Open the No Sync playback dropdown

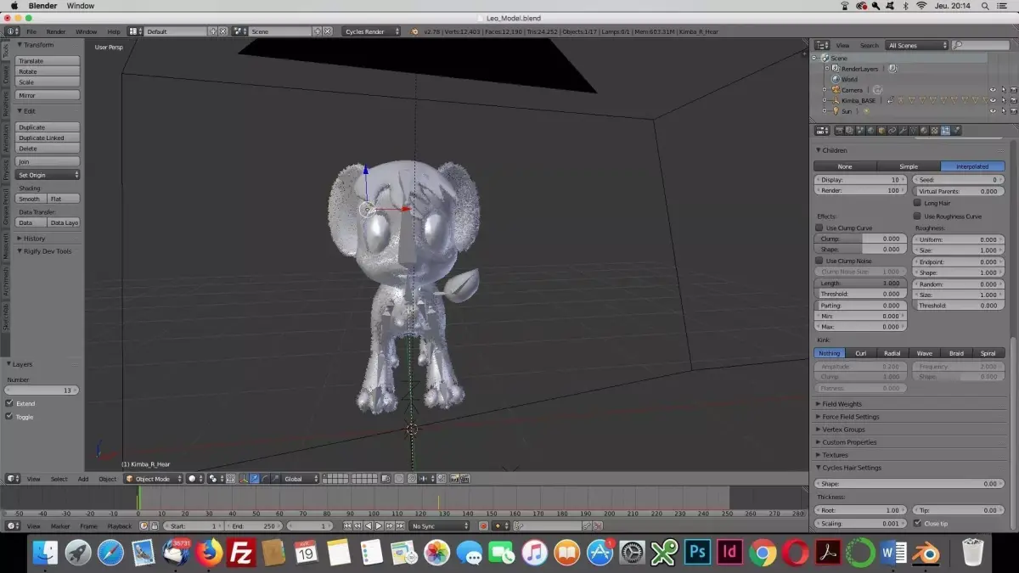coord(439,526)
